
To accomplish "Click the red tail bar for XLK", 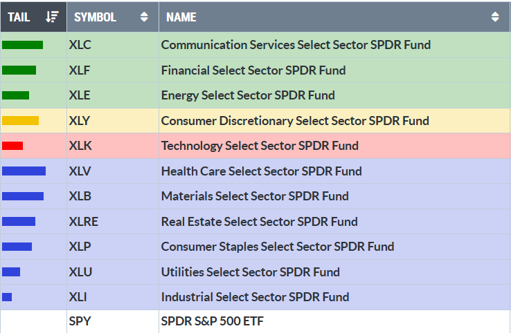I will tap(12, 146).
